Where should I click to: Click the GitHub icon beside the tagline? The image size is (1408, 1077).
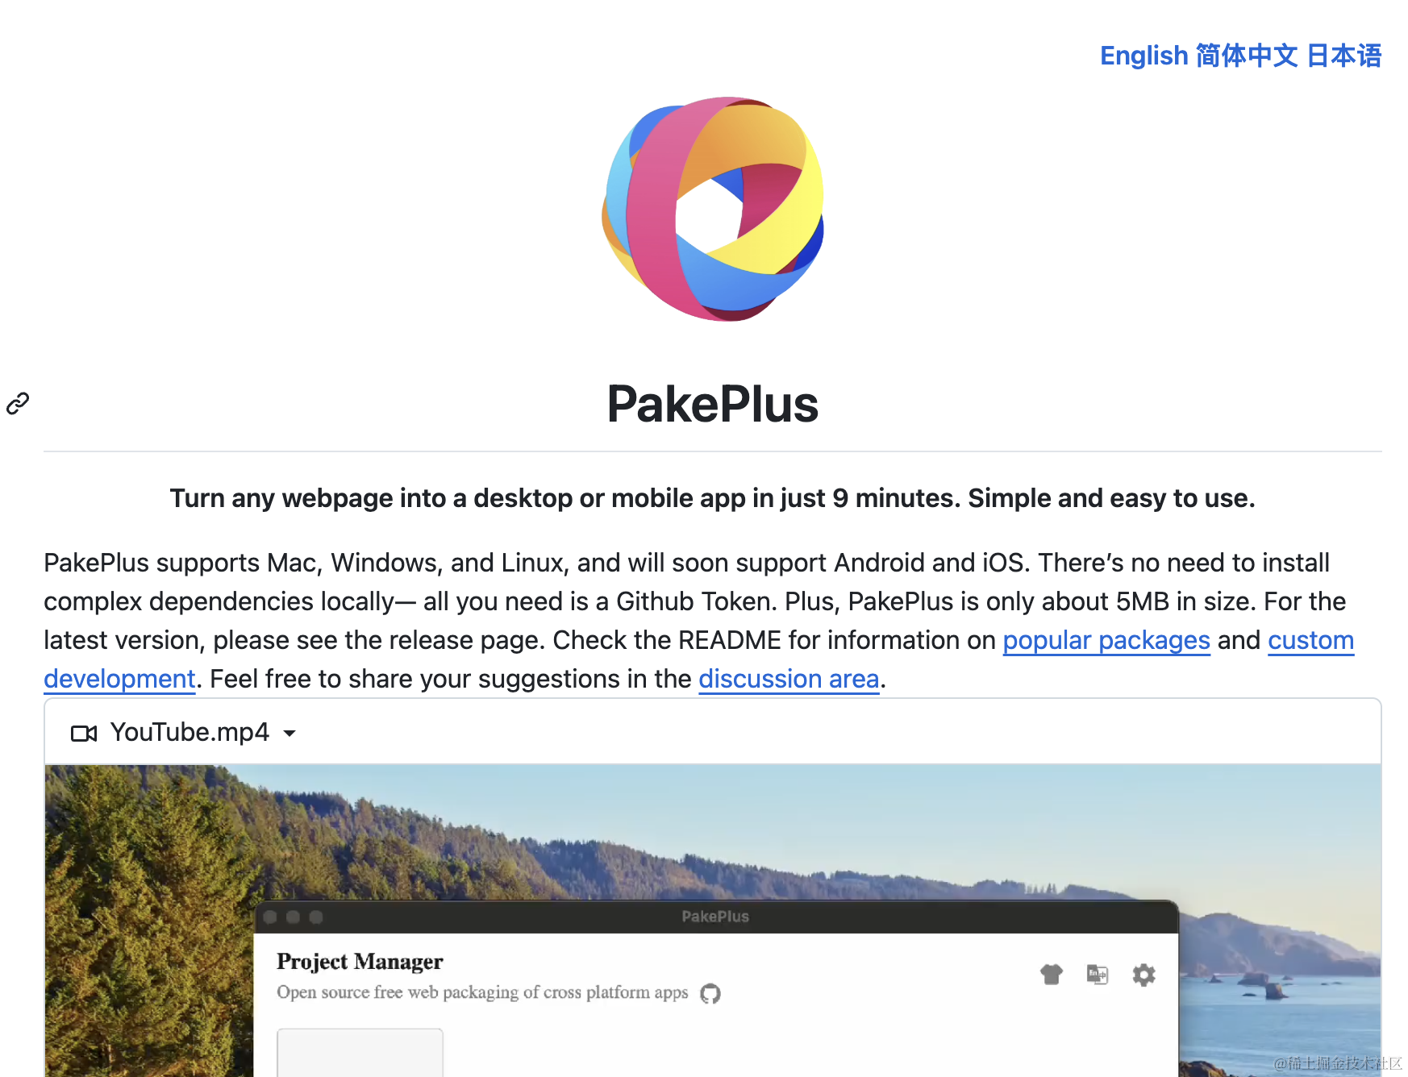click(x=710, y=994)
